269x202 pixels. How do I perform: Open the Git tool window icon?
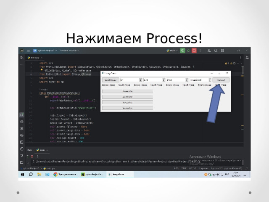(22, 156)
